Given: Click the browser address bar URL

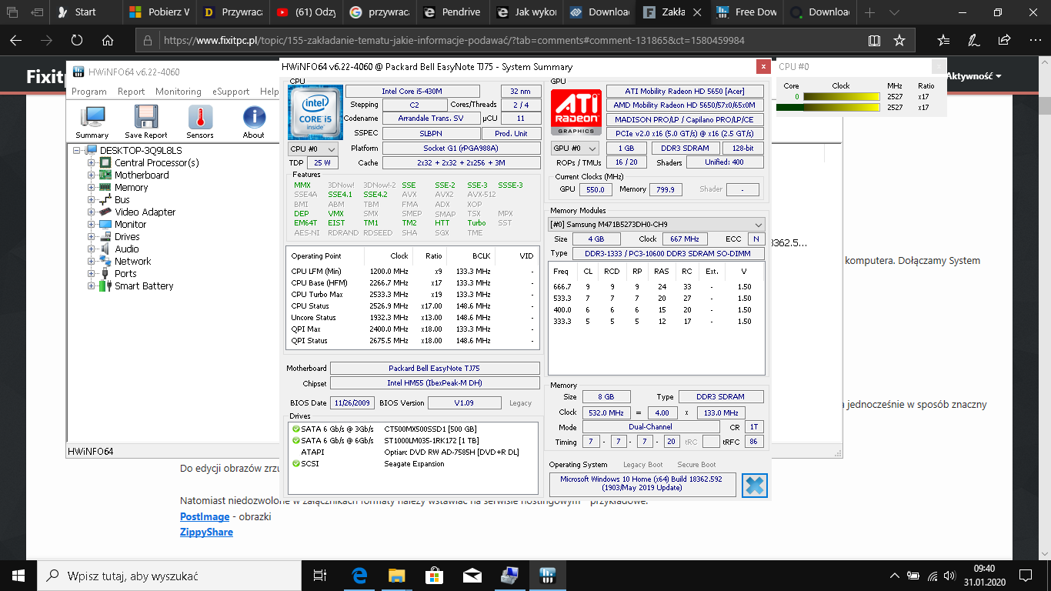Looking at the screenshot, I should click(x=454, y=41).
